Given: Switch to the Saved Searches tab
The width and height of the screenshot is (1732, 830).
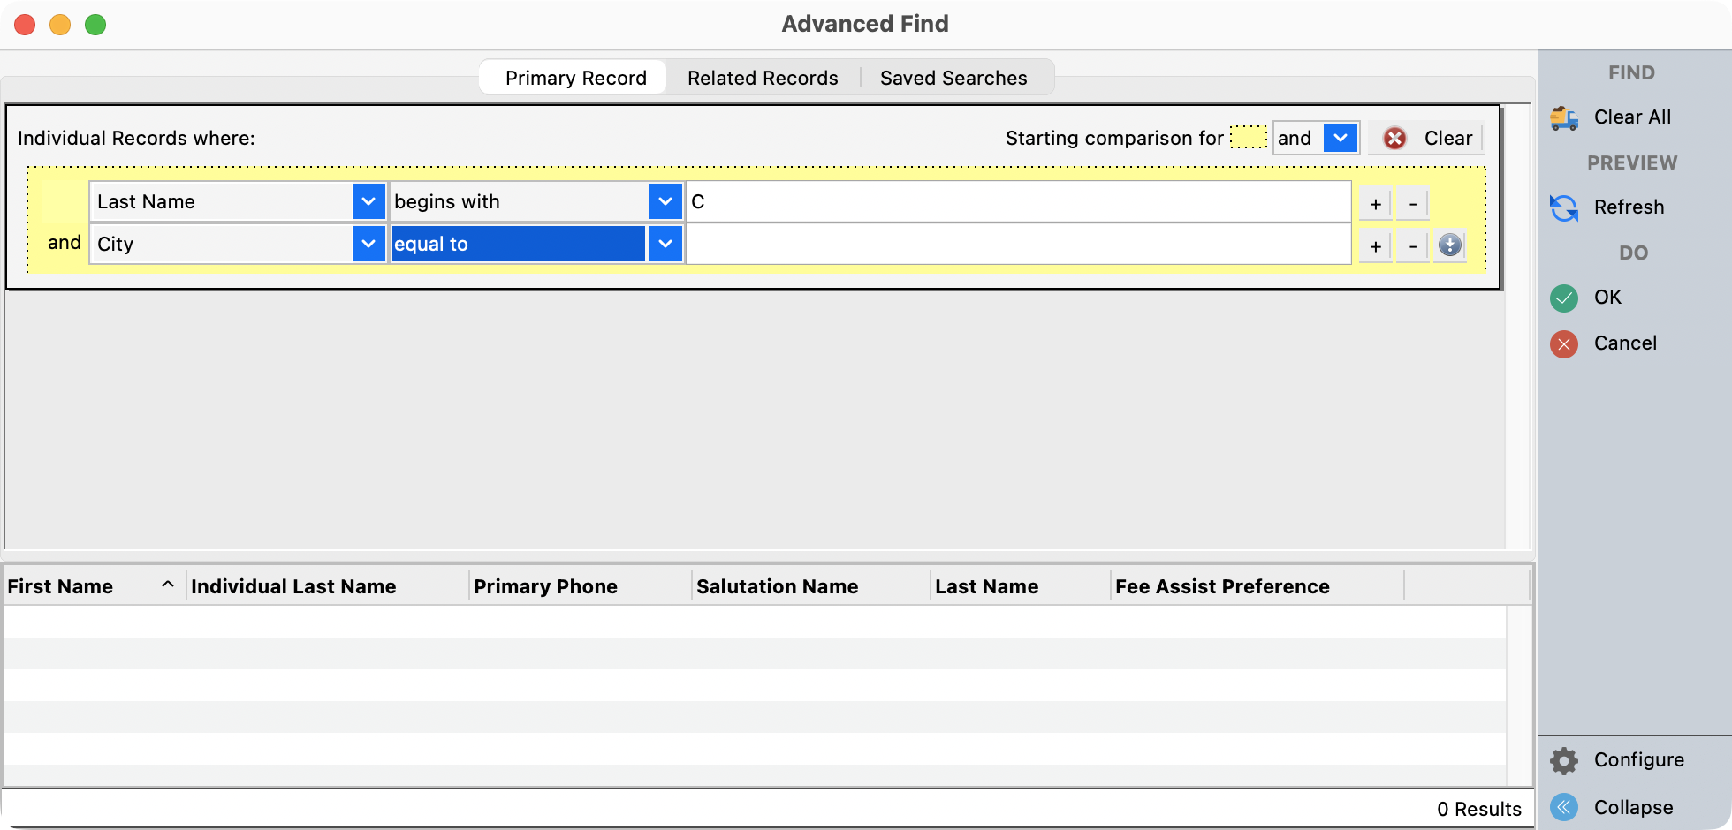Looking at the screenshot, I should pos(953,78).
